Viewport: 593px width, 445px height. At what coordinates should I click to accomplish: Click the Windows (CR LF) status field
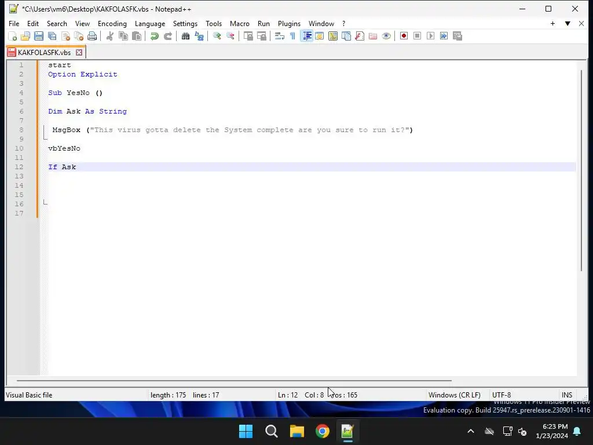tap(454, 395)
